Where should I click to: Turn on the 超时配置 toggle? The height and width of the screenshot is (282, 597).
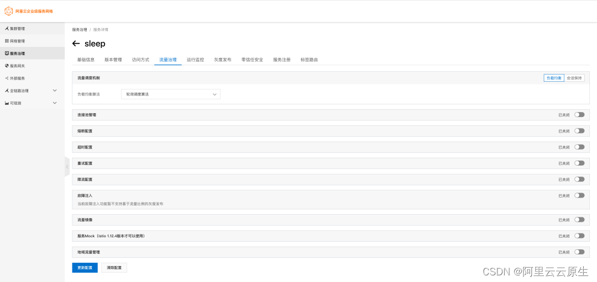pos(579,147)
